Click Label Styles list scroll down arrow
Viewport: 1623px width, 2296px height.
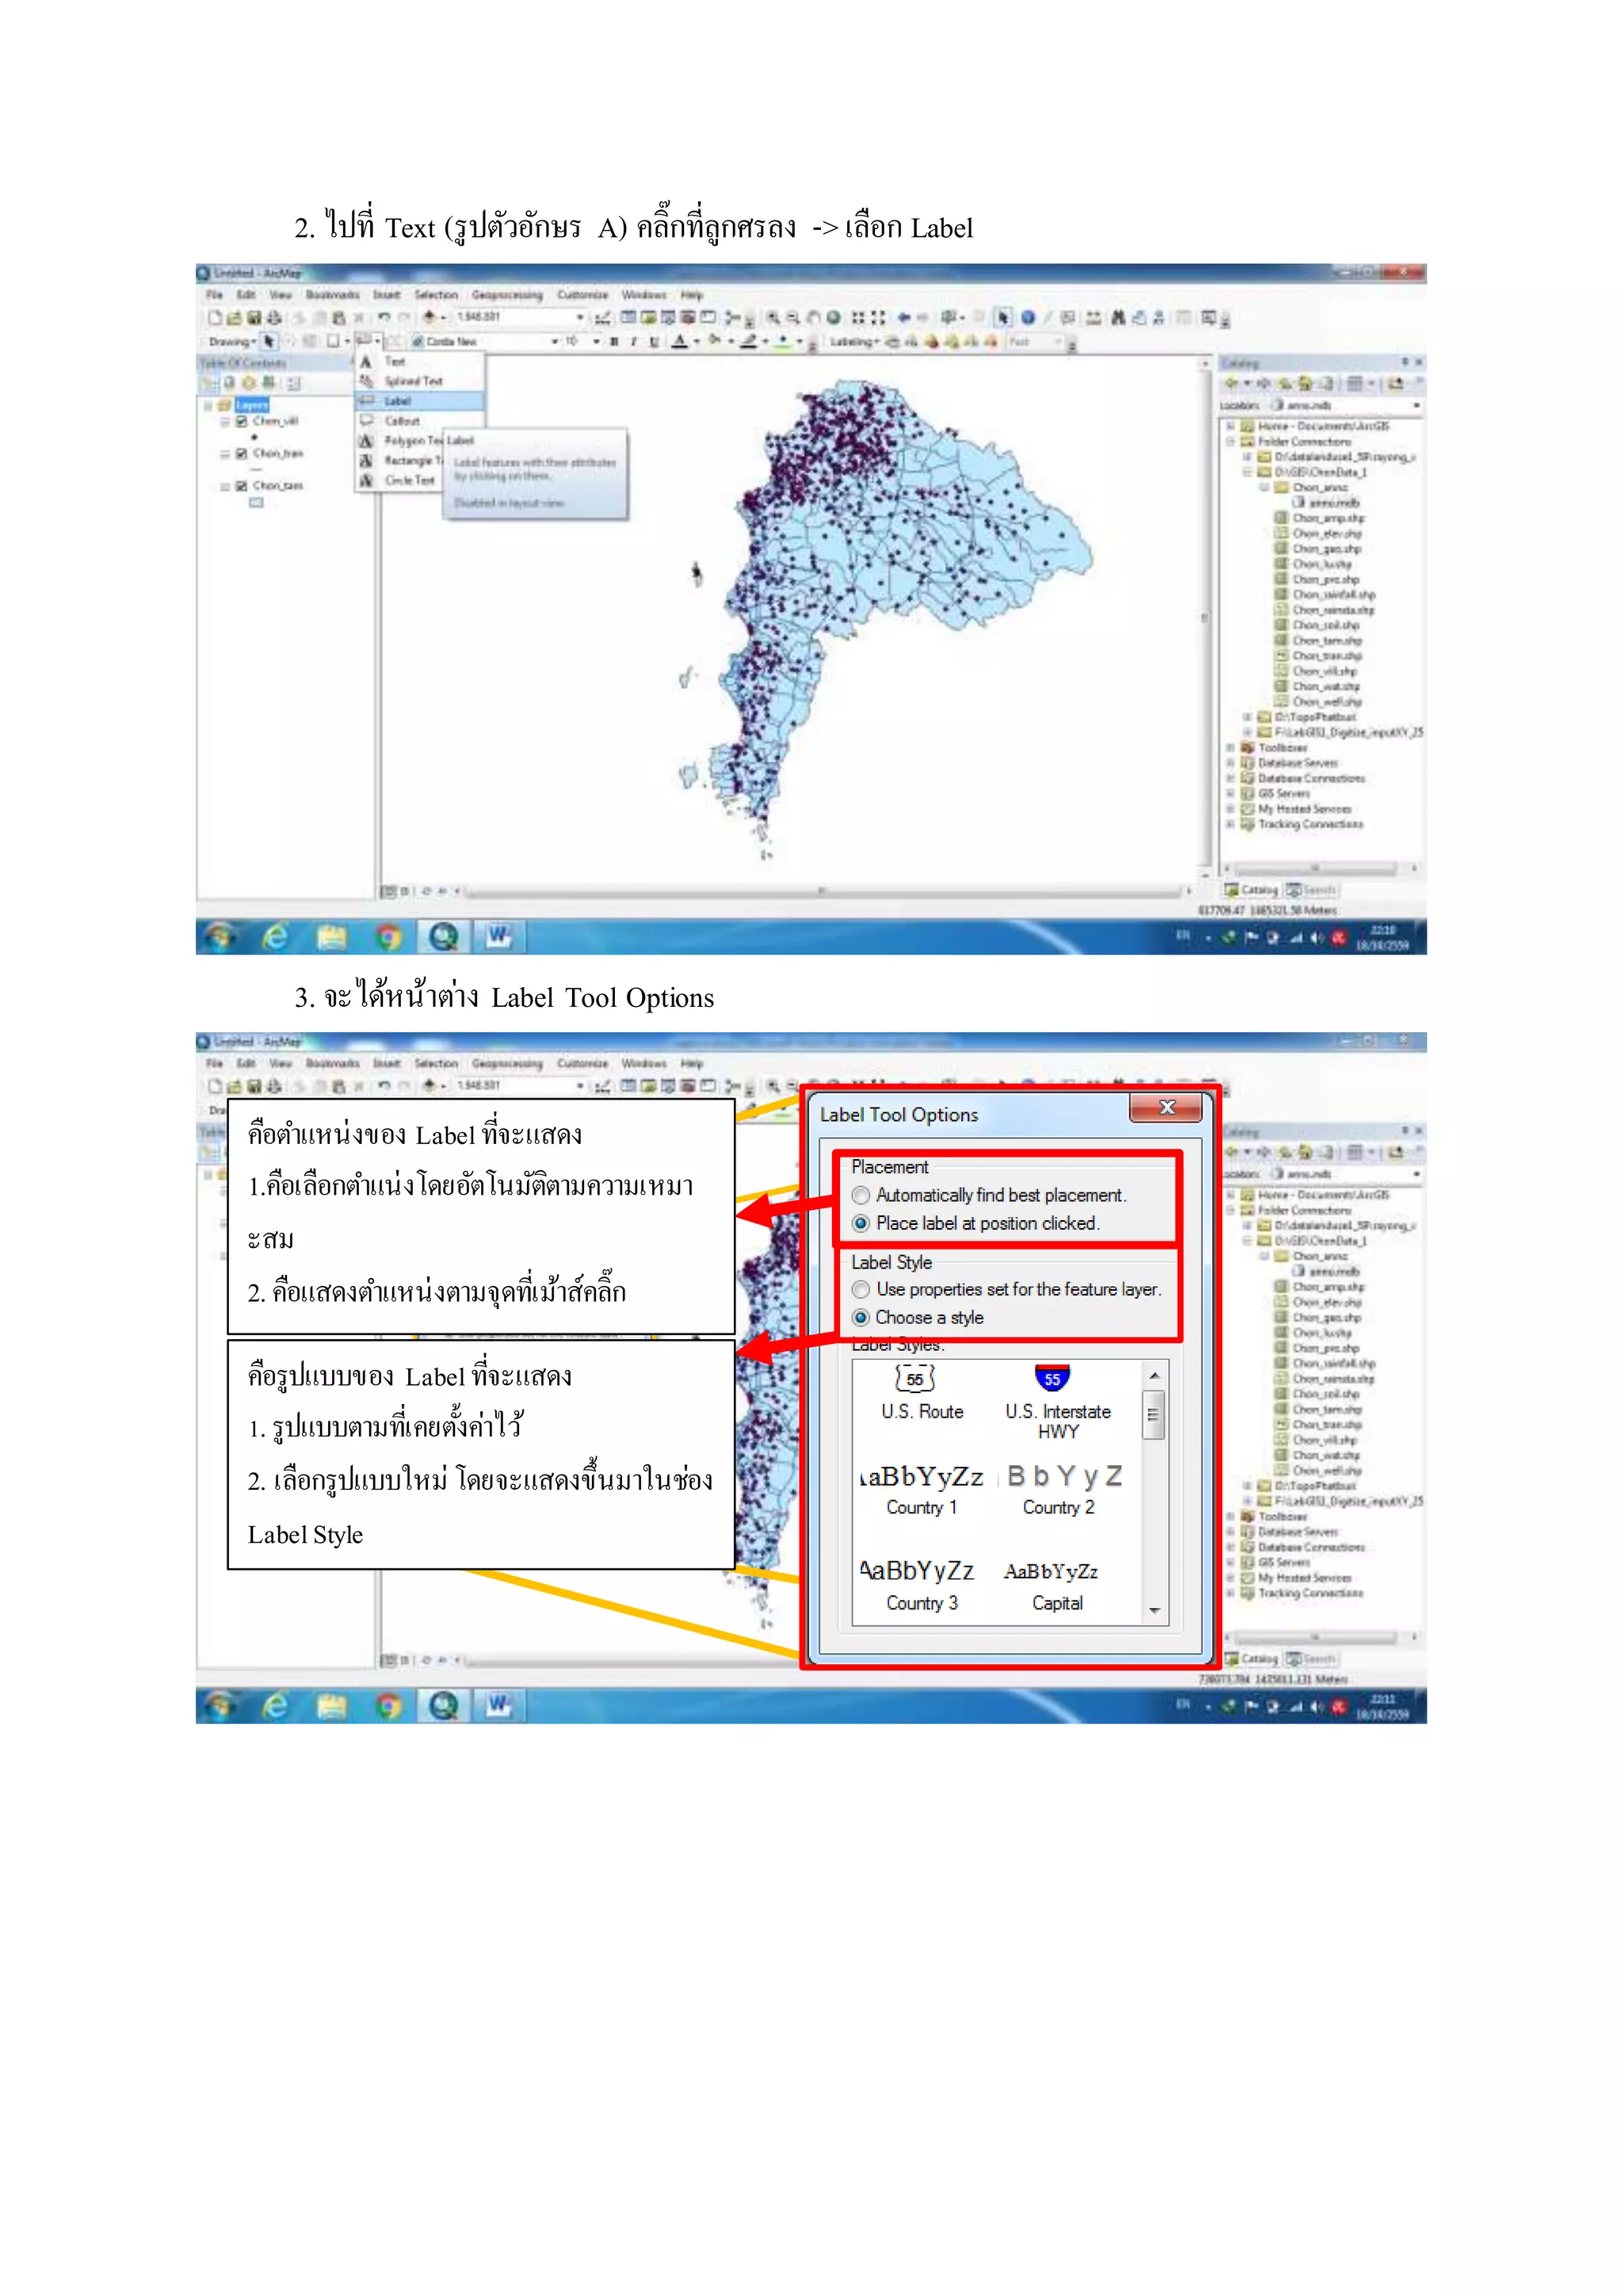point(1155,1611)
